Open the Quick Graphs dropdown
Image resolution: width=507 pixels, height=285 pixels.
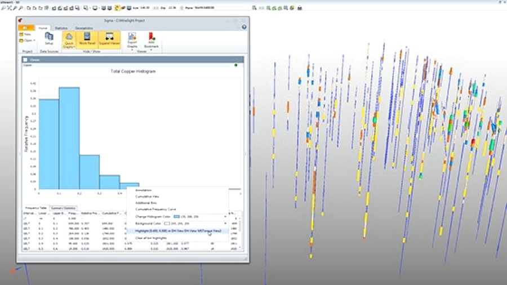coord(69,40)
